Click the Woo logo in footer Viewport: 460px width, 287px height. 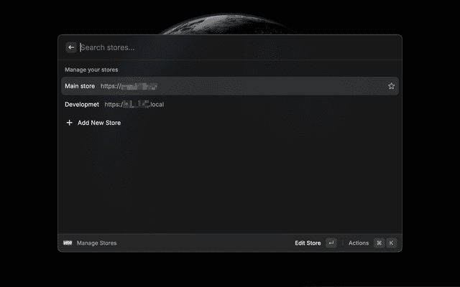tap(68, 243)
